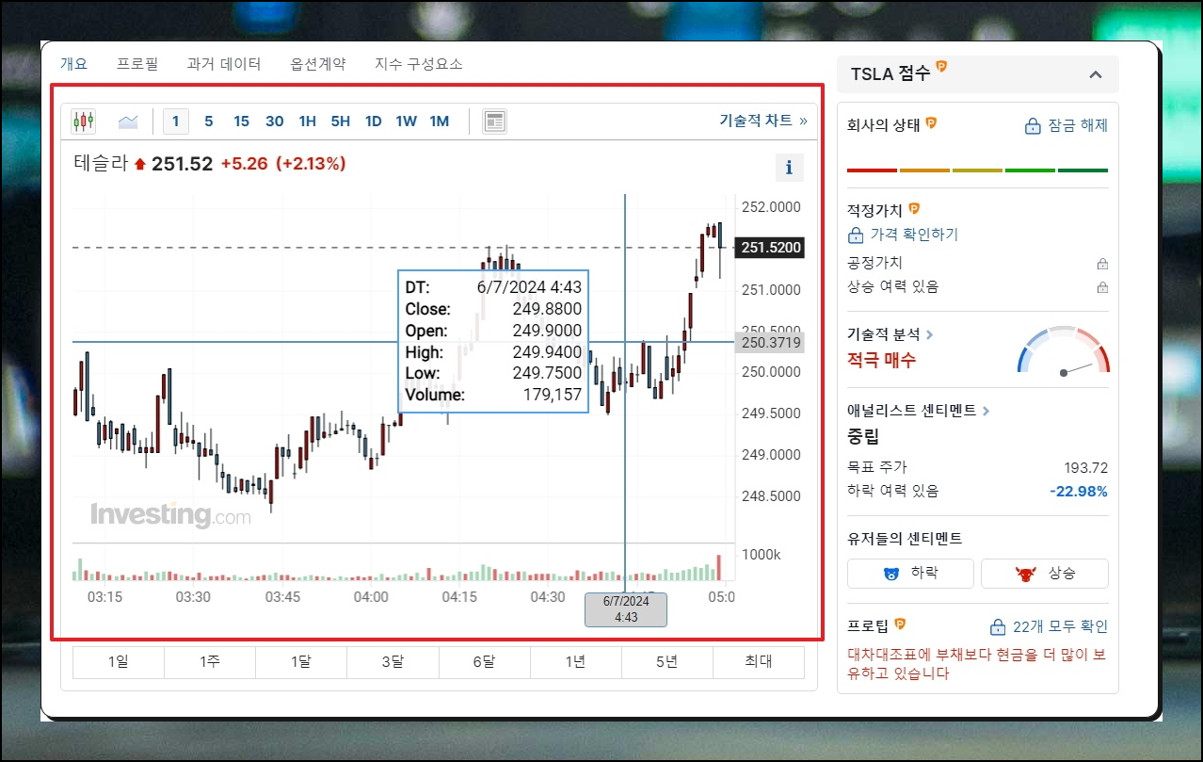Vote 상승 in user sentiment

pos(1045,574)
